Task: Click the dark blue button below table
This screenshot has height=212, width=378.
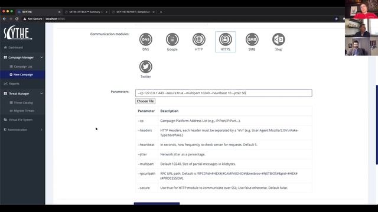Action: [x=157, y=204]
